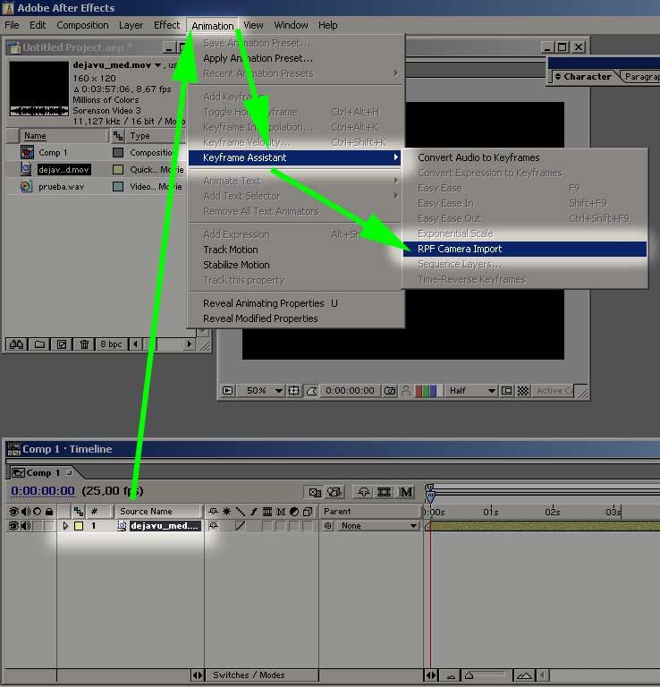Select prueba.wav in project list
The image size is (660, 687).
pyautogui.click(x=61, y=187)
